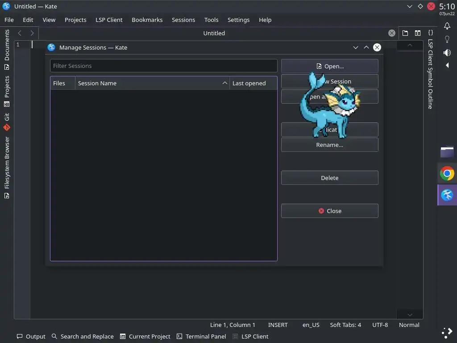Toggle the INSERT mode indicator
The image size is (457, 343).
(278, 325)
